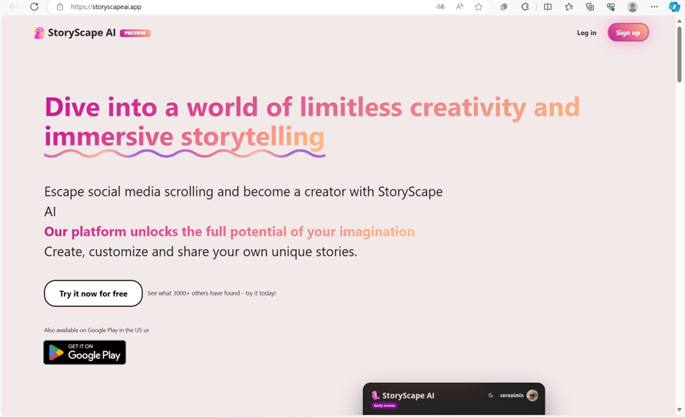Refresh the page with the reload icon
The height and width of the screenshot is (418, 685).
pos(33,6)
